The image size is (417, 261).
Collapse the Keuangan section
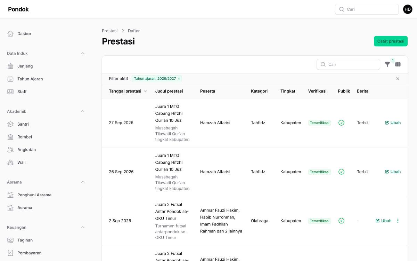pyautogui.click(x=83, y=227)
